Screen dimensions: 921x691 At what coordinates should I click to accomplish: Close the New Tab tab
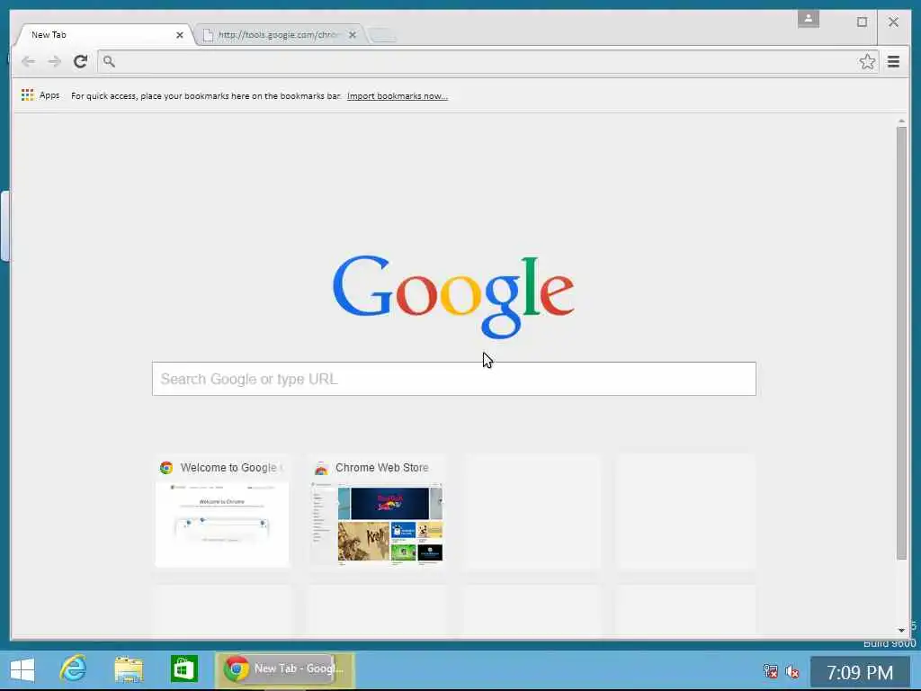pos(180,35)
